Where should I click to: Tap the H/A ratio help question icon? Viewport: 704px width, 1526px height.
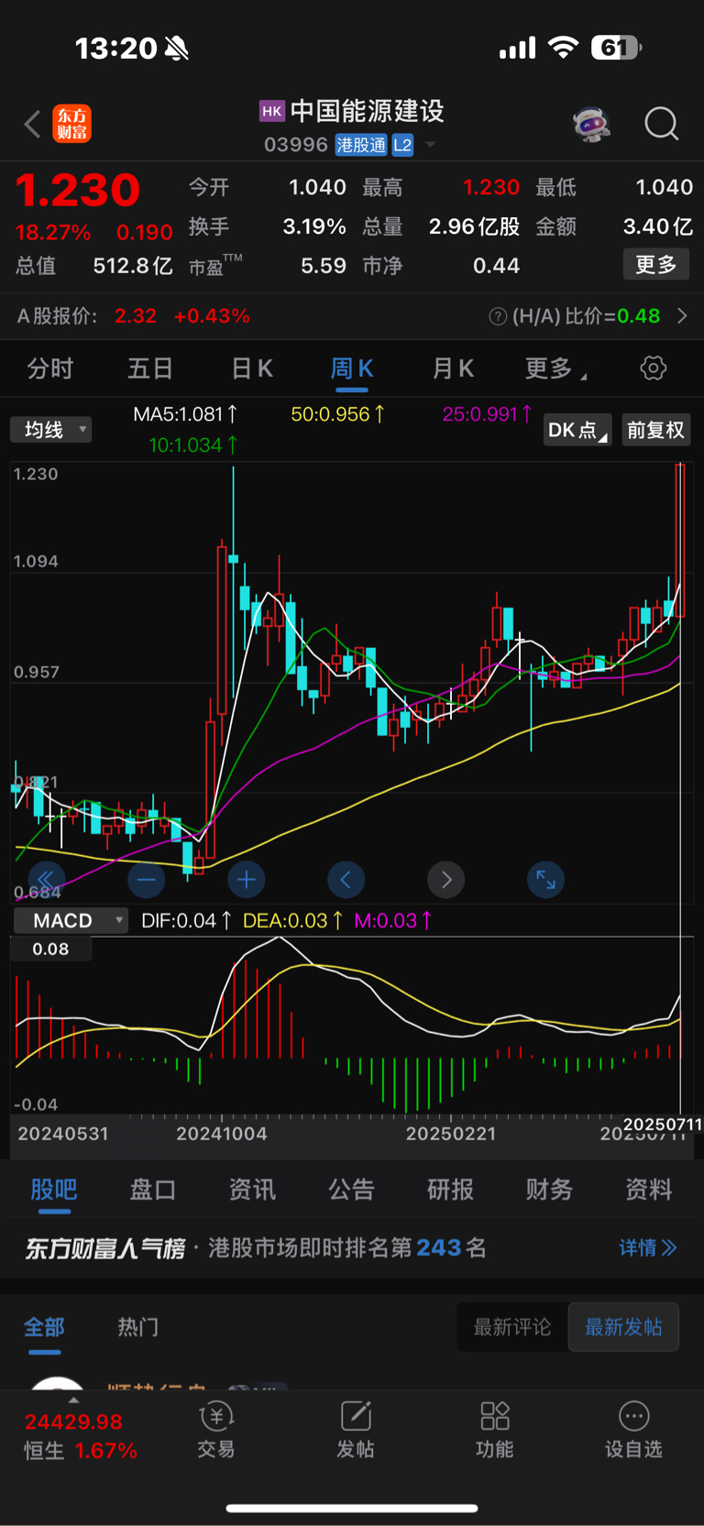(x=498, y=316)
